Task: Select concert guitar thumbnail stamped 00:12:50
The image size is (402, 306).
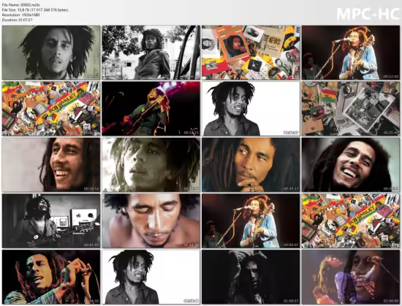Action: point(351,53)
